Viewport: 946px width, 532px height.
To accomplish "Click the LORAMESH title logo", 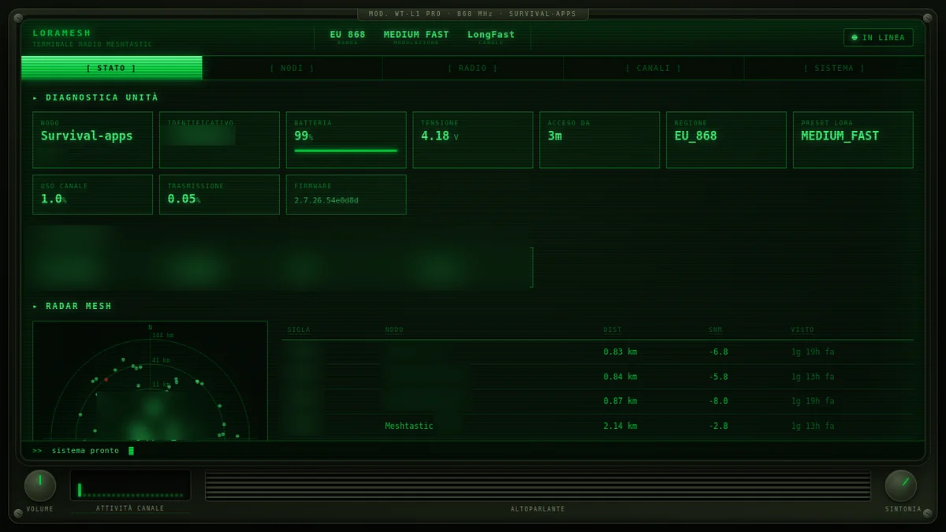I will pyautogui.click(x=62, y=33).
